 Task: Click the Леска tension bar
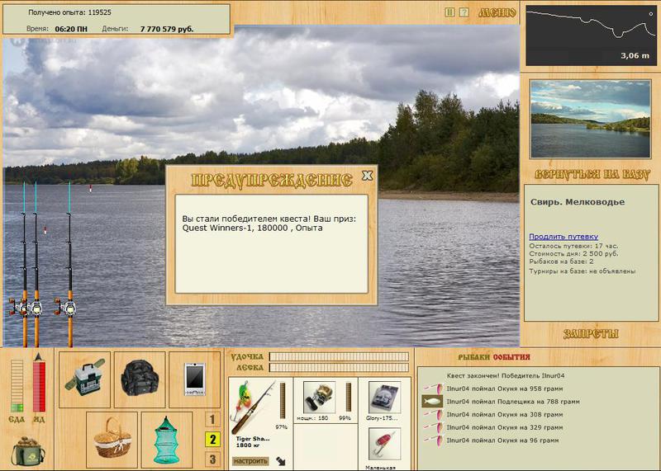(339, 367)
